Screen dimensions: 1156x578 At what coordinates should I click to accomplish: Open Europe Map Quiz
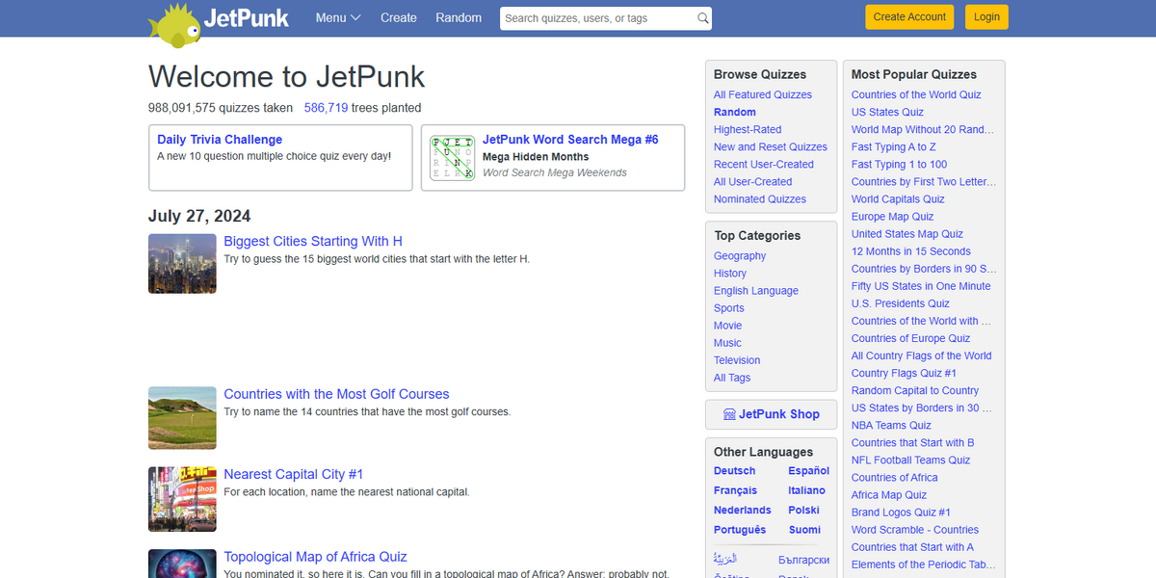893,216
